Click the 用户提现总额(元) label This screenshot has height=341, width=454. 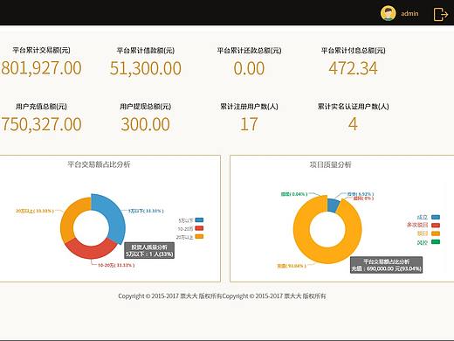(x=146, y=107)
